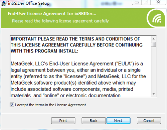Cancel the inSSIDer Office setup
The height and width of the screenshot is (130, 167).
pos(149,121)
